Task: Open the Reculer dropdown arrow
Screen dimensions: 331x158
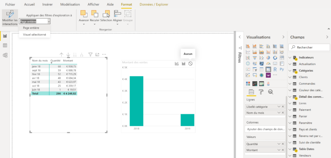Action: coord(94,24)
